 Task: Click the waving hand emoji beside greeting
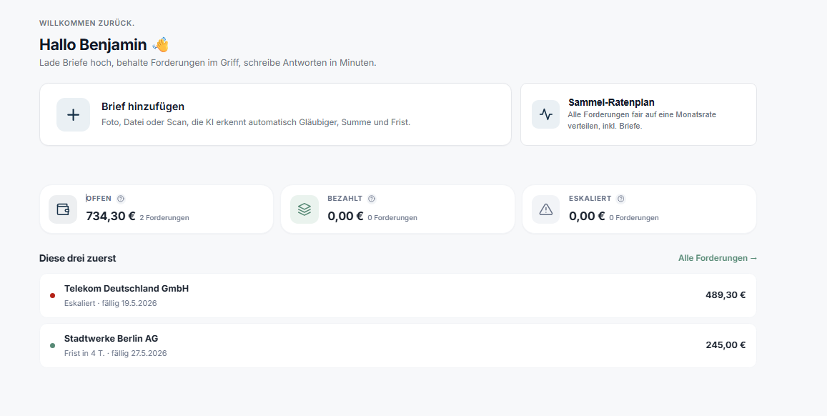160,45
